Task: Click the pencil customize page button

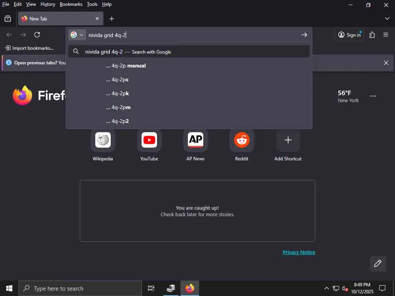Action: pos(378,264)
